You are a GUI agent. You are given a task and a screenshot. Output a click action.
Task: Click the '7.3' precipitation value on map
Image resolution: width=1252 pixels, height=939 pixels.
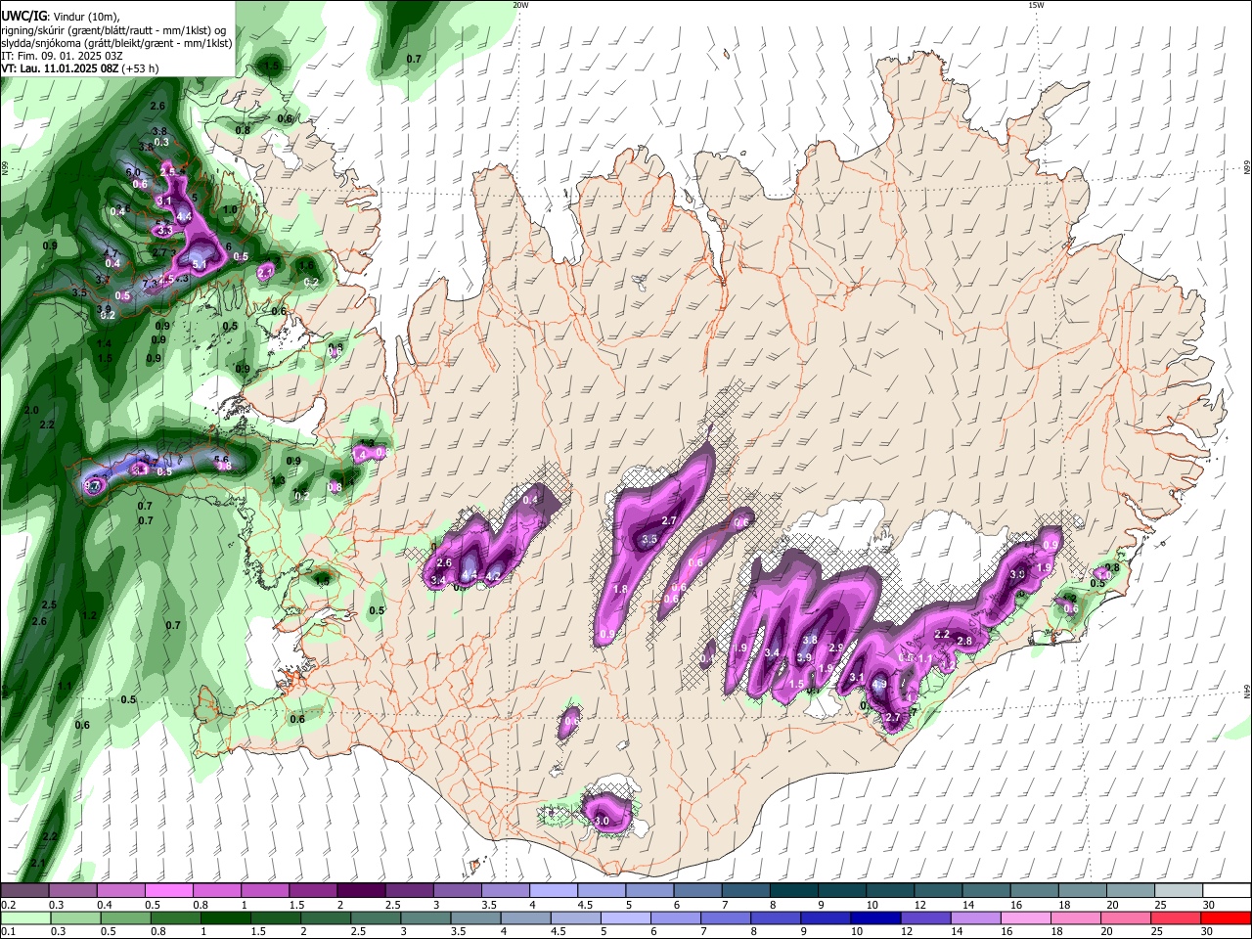point(150,284)
